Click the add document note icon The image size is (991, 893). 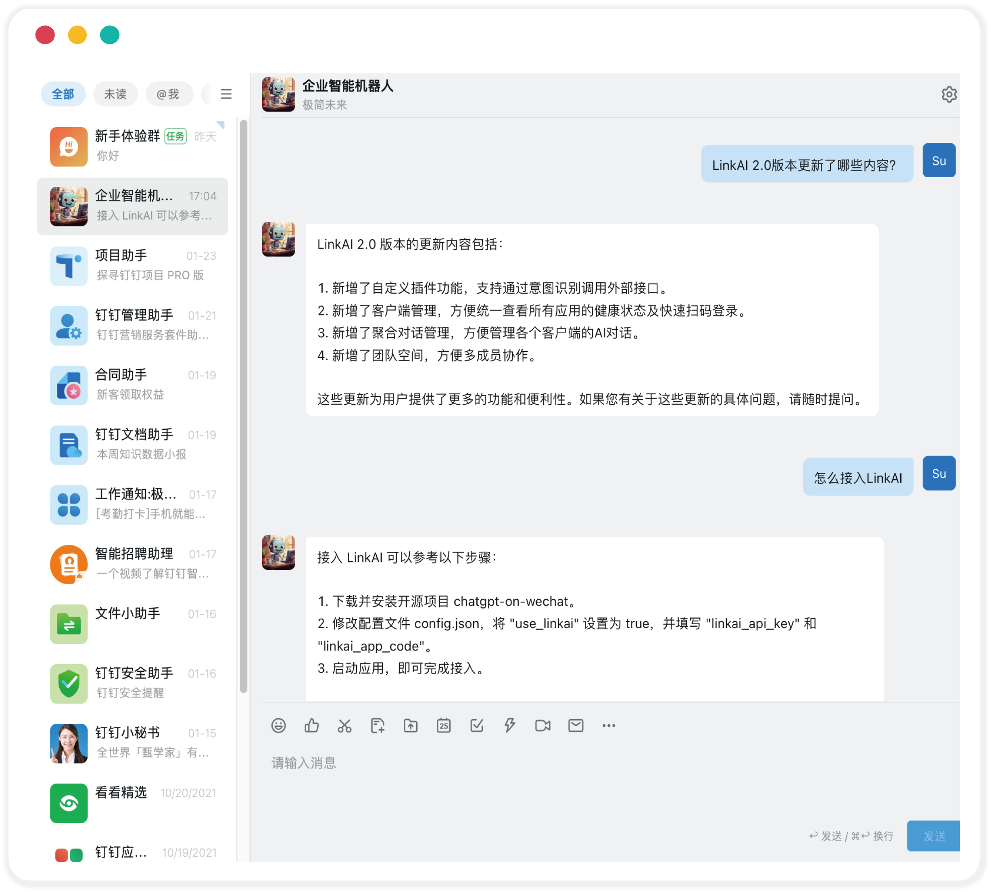378,725
